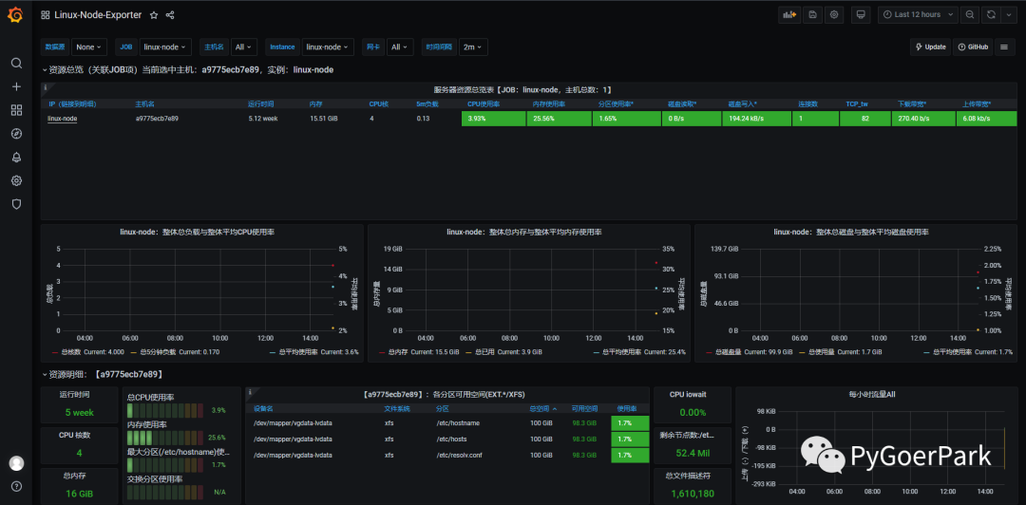Click the 194.24 kB/s disk write cell
This screenshot has height=505, width=1026.
point(756,119)
